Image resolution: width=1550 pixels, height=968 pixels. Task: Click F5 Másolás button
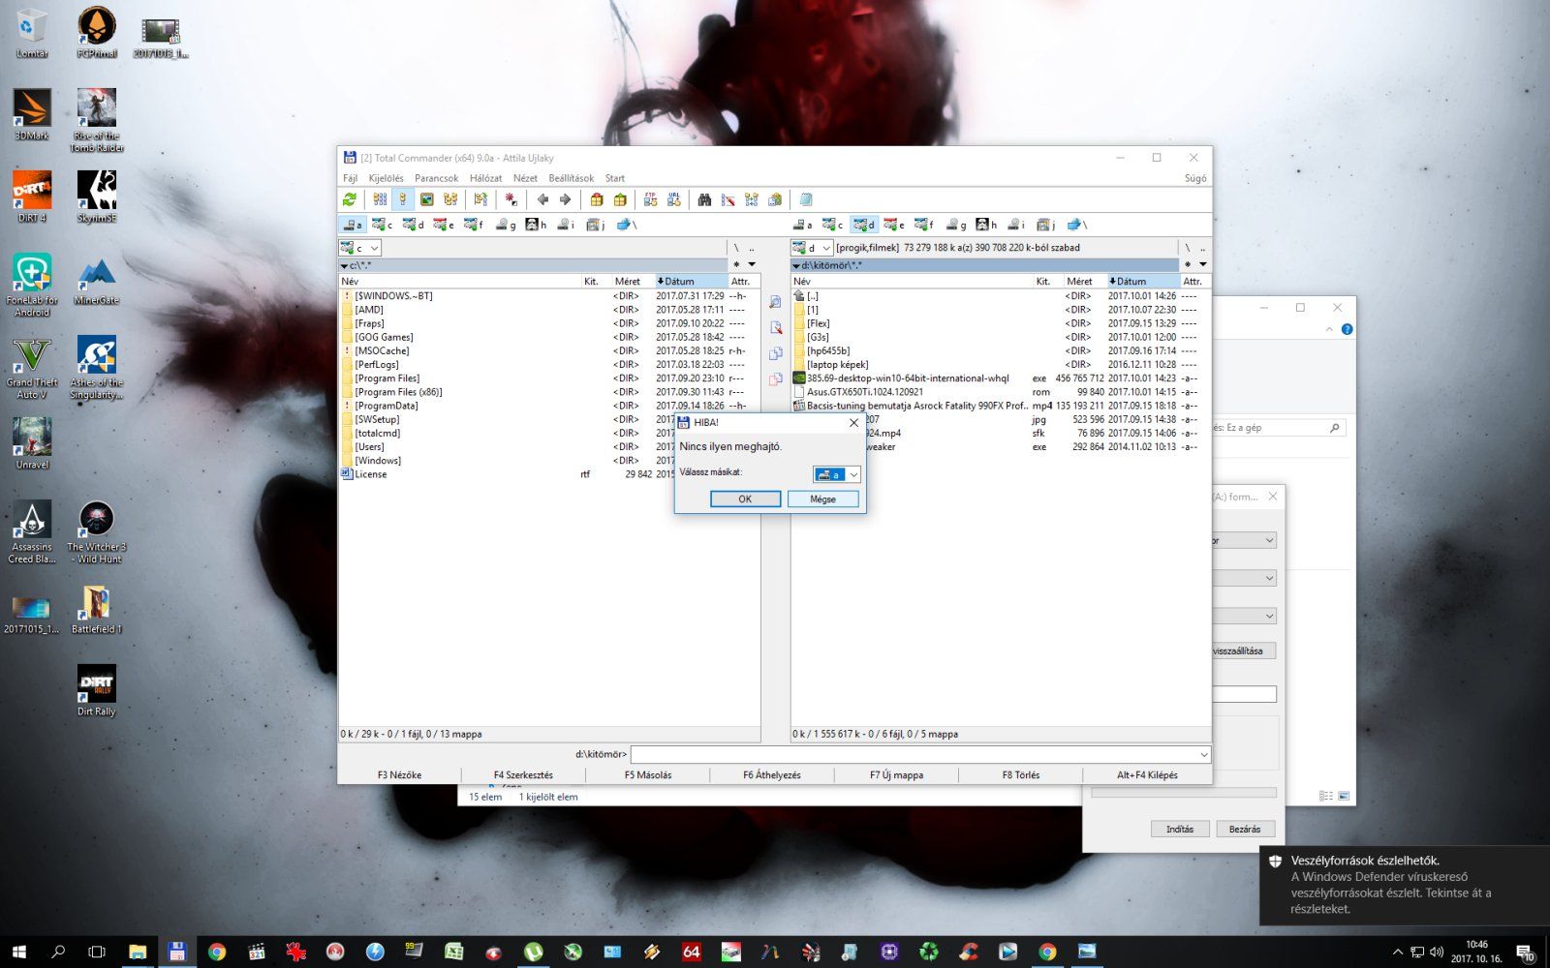[648, 774]
